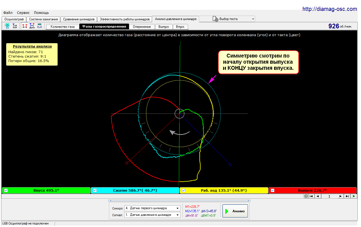Viewport: 361px width, 227px height.
Task: Switch to the Эффективность работы цилиндров tab
Action: pyautogui.click(x=125, y=19)
